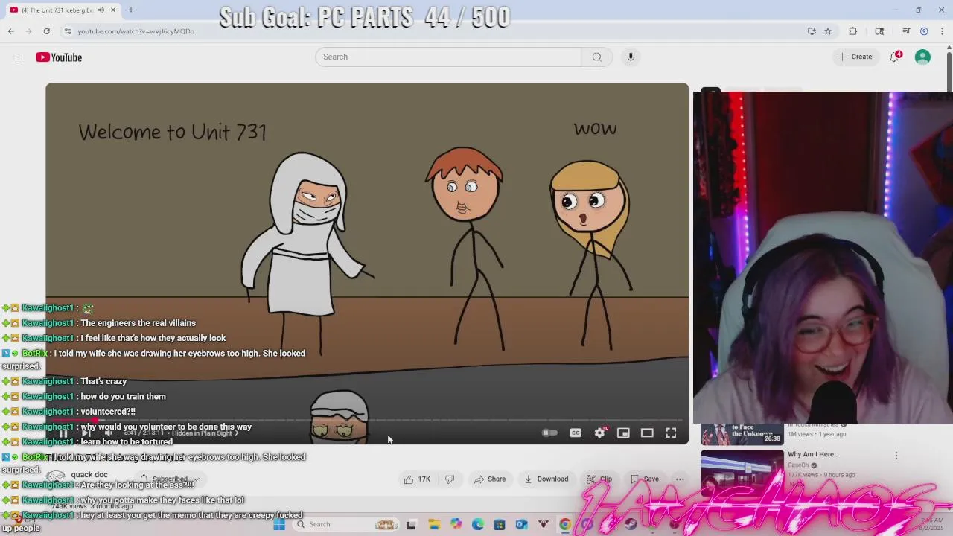Dislike the video
The image size is (953, 536).
450,479
